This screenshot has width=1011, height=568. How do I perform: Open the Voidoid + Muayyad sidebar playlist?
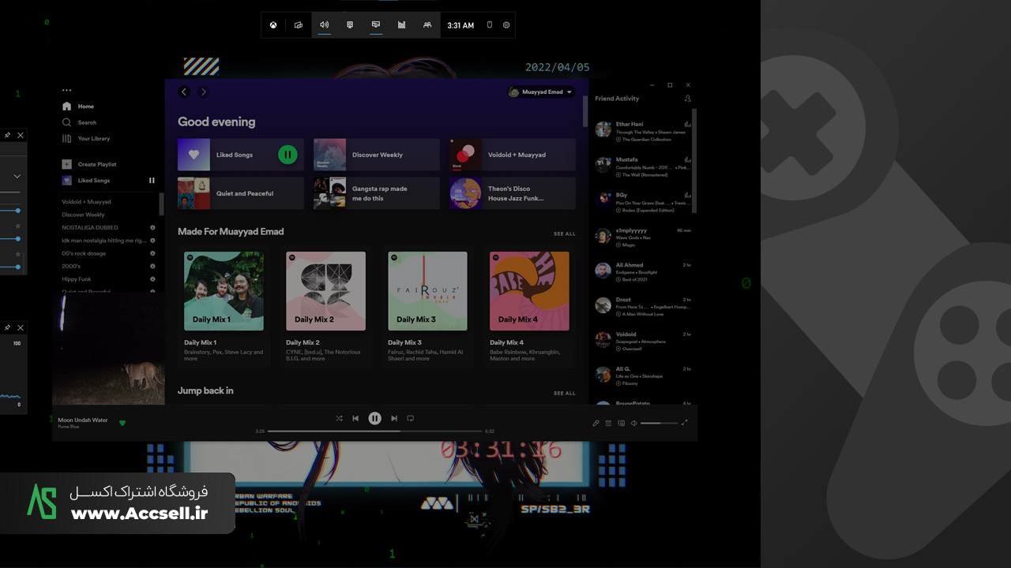point(86,202)
